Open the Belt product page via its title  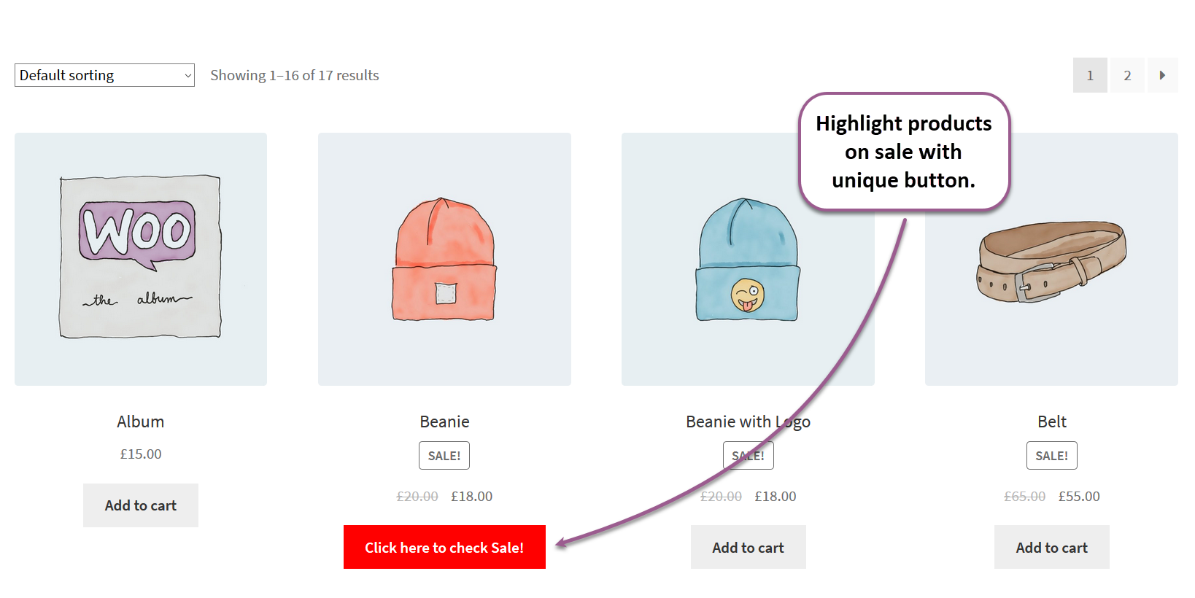coord(1051,422)
